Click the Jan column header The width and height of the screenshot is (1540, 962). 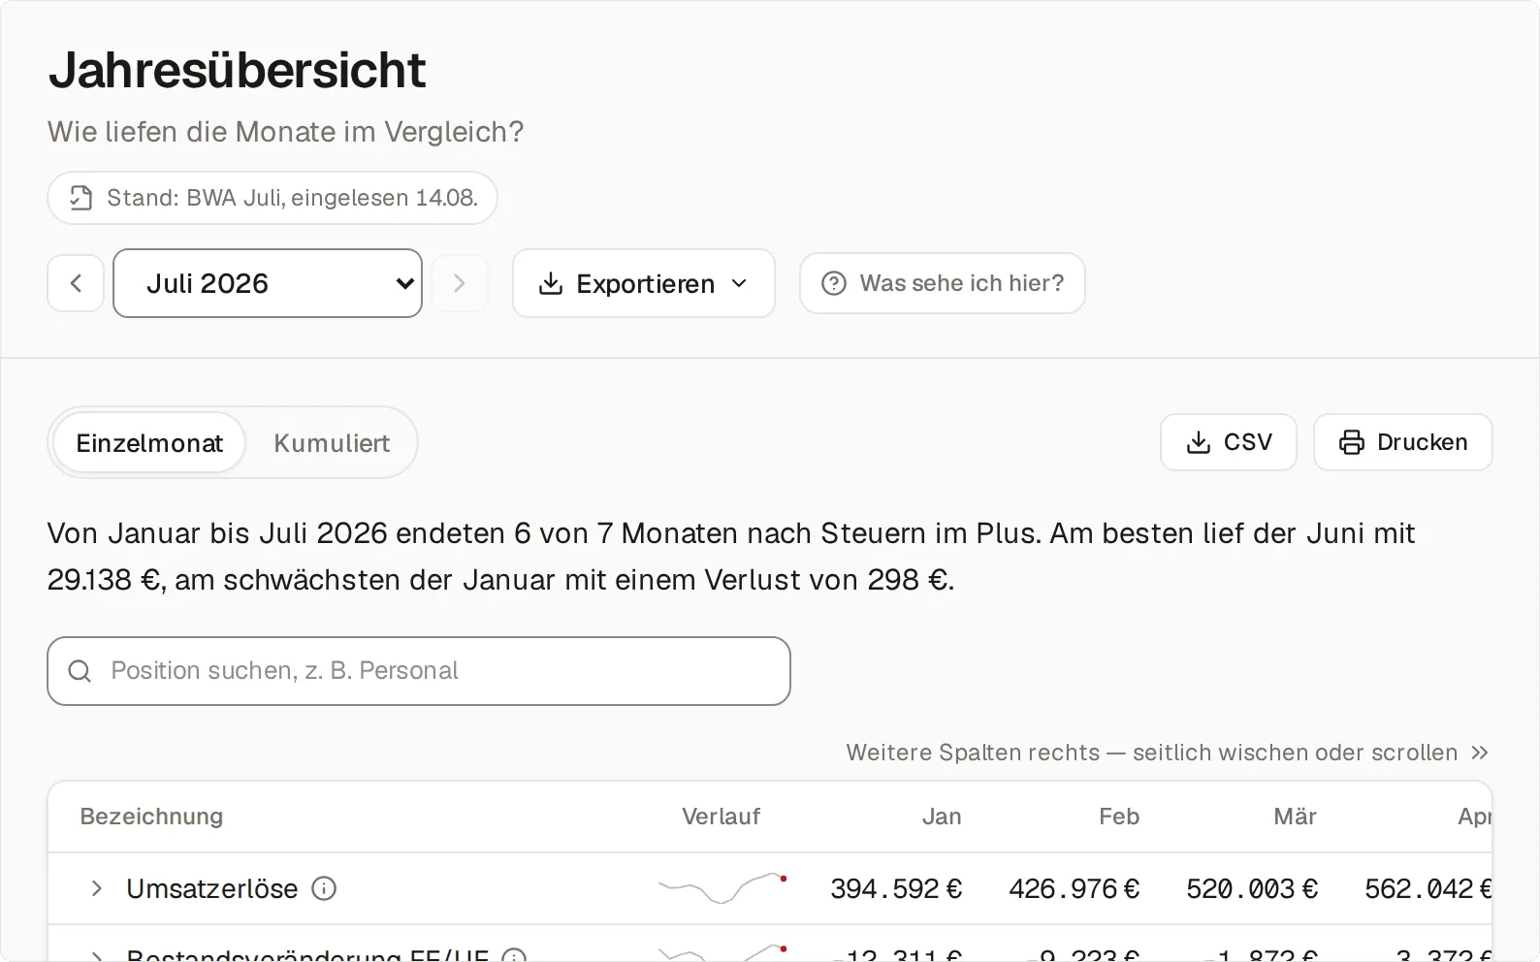(942, 817)
